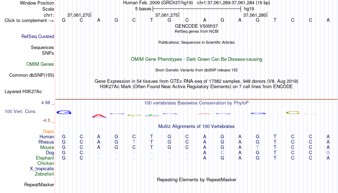338x193 pixels.
Task: Click the 5 bases scale bar
Action: [x=197, y=9]
